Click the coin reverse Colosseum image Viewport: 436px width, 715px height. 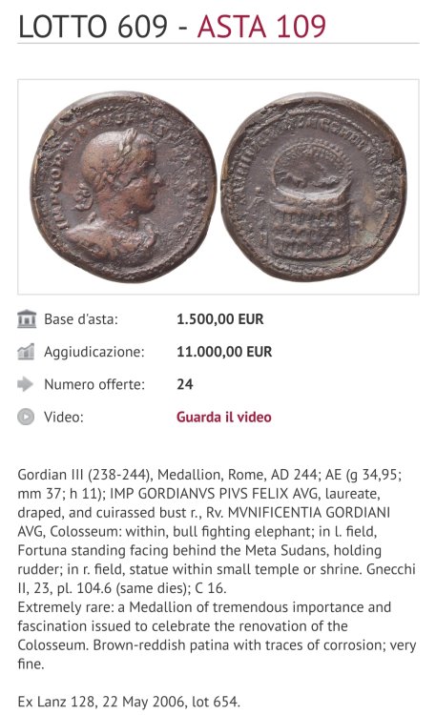[313, 187]
